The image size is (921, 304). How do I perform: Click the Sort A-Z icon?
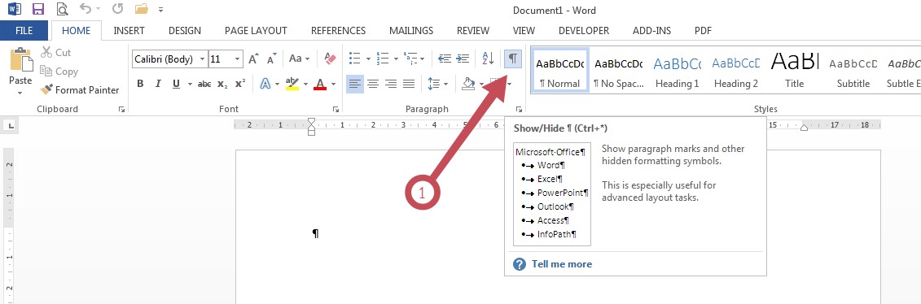click(488, 59)
